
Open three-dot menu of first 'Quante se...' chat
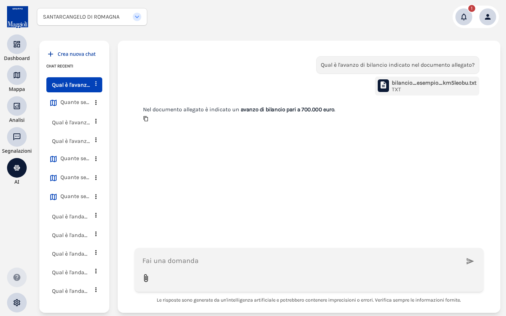96,103
